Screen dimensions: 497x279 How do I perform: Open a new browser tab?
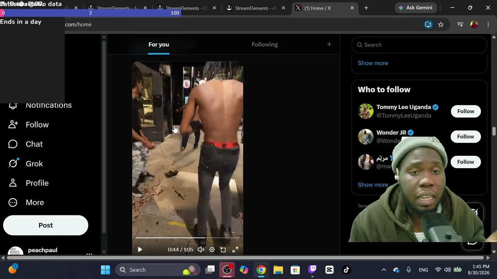tap(366, 8)
